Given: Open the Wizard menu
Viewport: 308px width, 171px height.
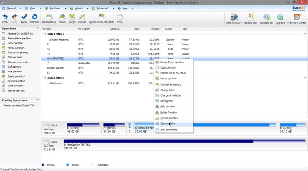Looking at the screenshot, I should [x=79, y=9].
